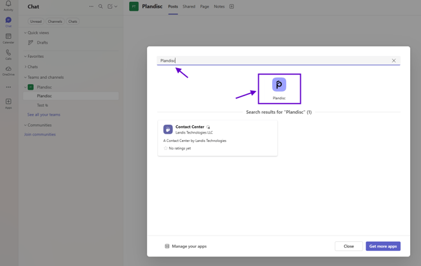Click the Close button in dialog
This screenshot has width=421, height=266.
pos(349,246)
